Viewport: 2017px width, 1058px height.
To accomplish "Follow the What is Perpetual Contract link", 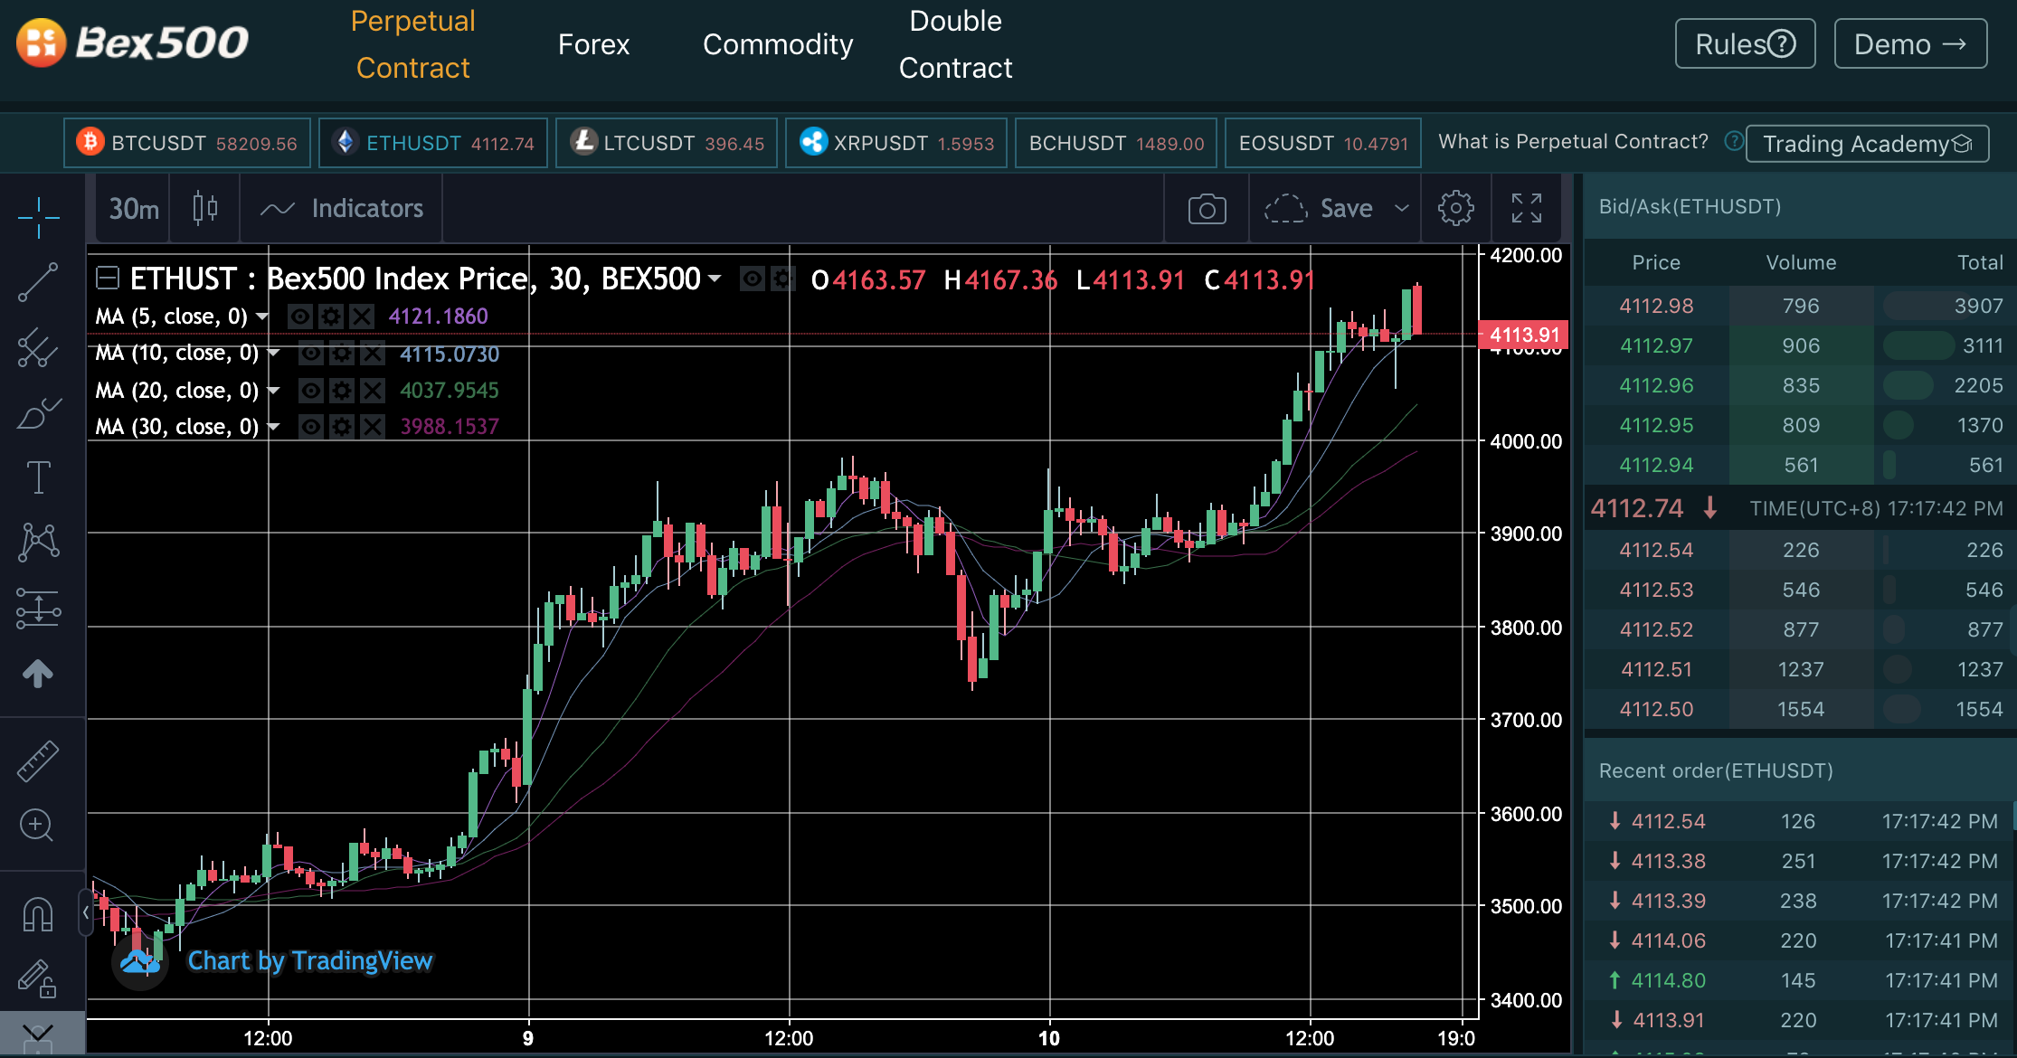I will [1573, 141].
